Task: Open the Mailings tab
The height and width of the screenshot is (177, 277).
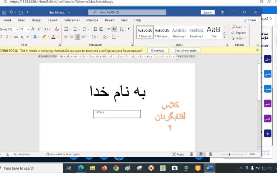Action: click(92, 20)
